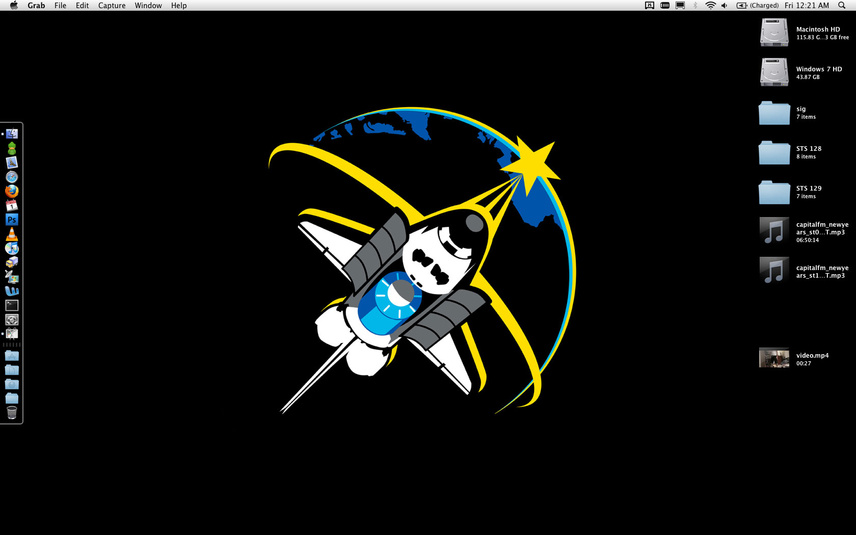Open the Capture menu
Viewport: 856px width, 535px height.
tap(112, 5)
